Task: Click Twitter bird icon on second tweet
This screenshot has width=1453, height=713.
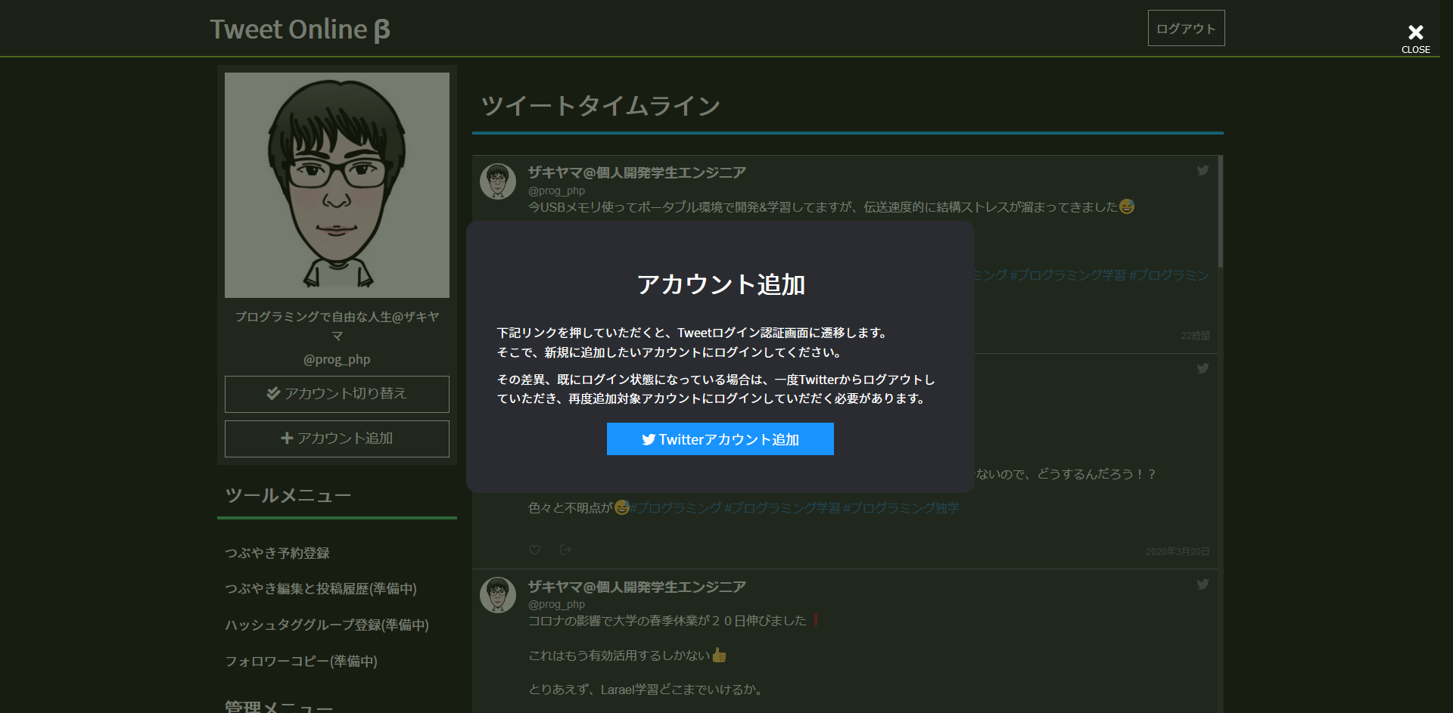Action: (1203, 369)
